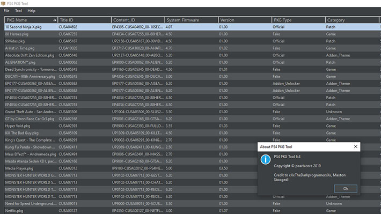
Task: Click Addon_Theme category for Absolute Drift
Action: pyautogui.click(x=338, y=55)
